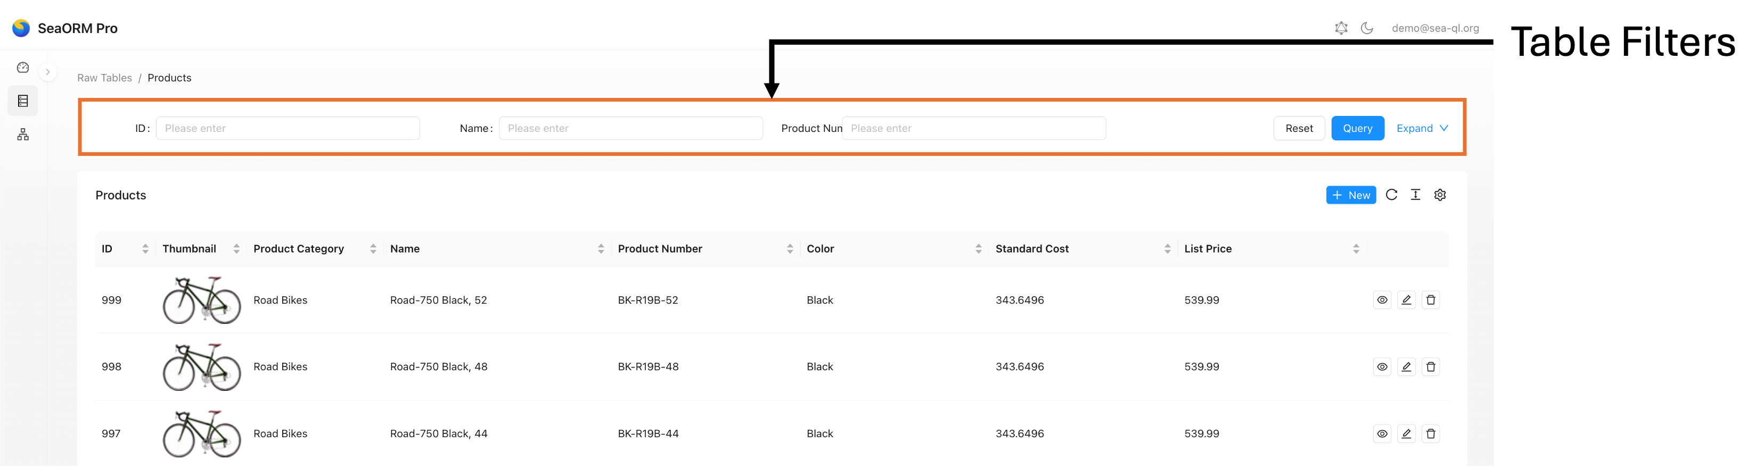Click the refresh table icon

click(1391, 195)
